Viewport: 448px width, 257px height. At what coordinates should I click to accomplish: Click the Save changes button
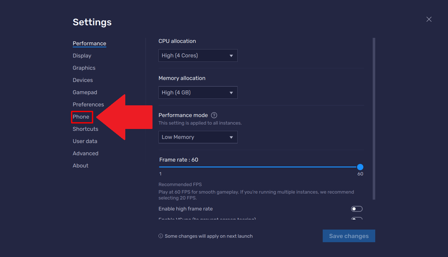tap(349, 236)
